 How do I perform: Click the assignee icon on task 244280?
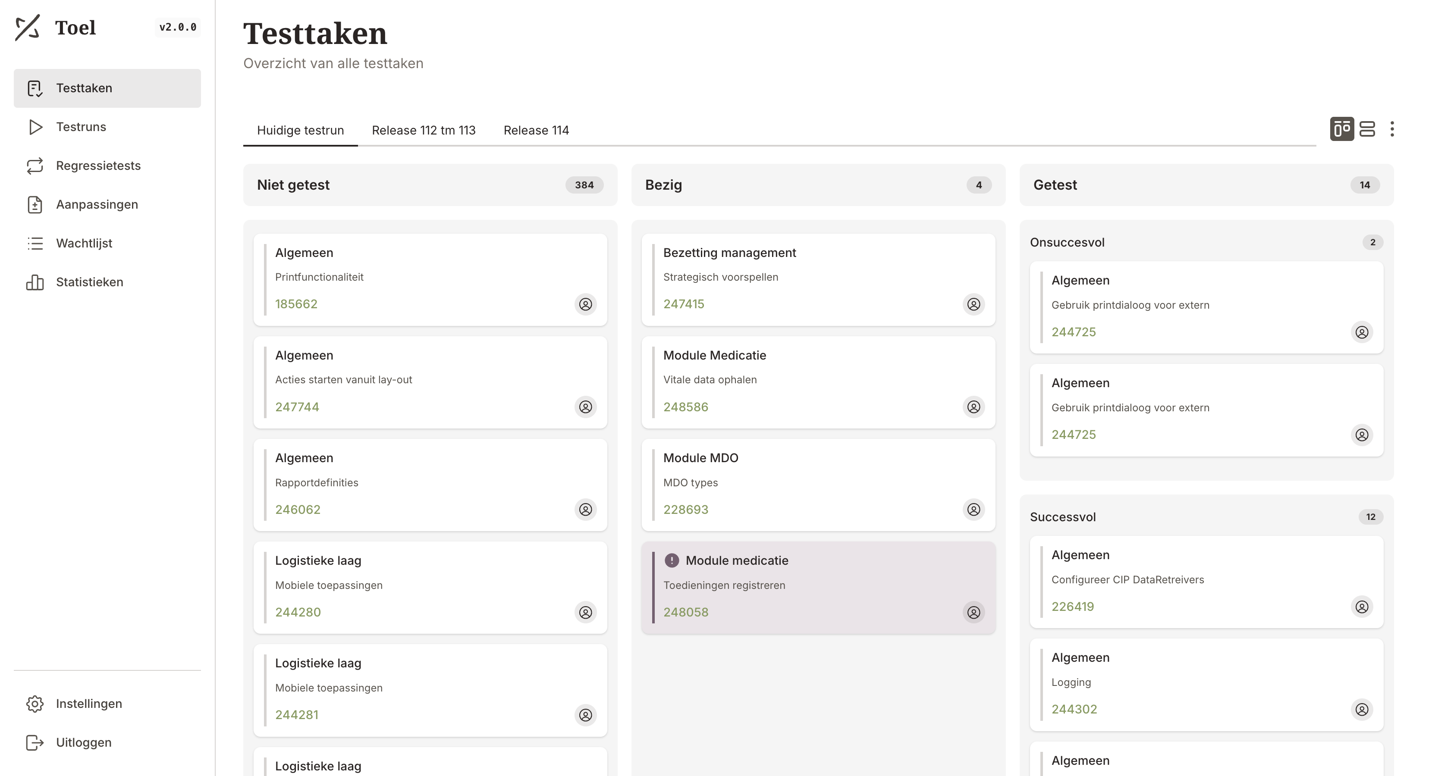click(x=585, y=613)
